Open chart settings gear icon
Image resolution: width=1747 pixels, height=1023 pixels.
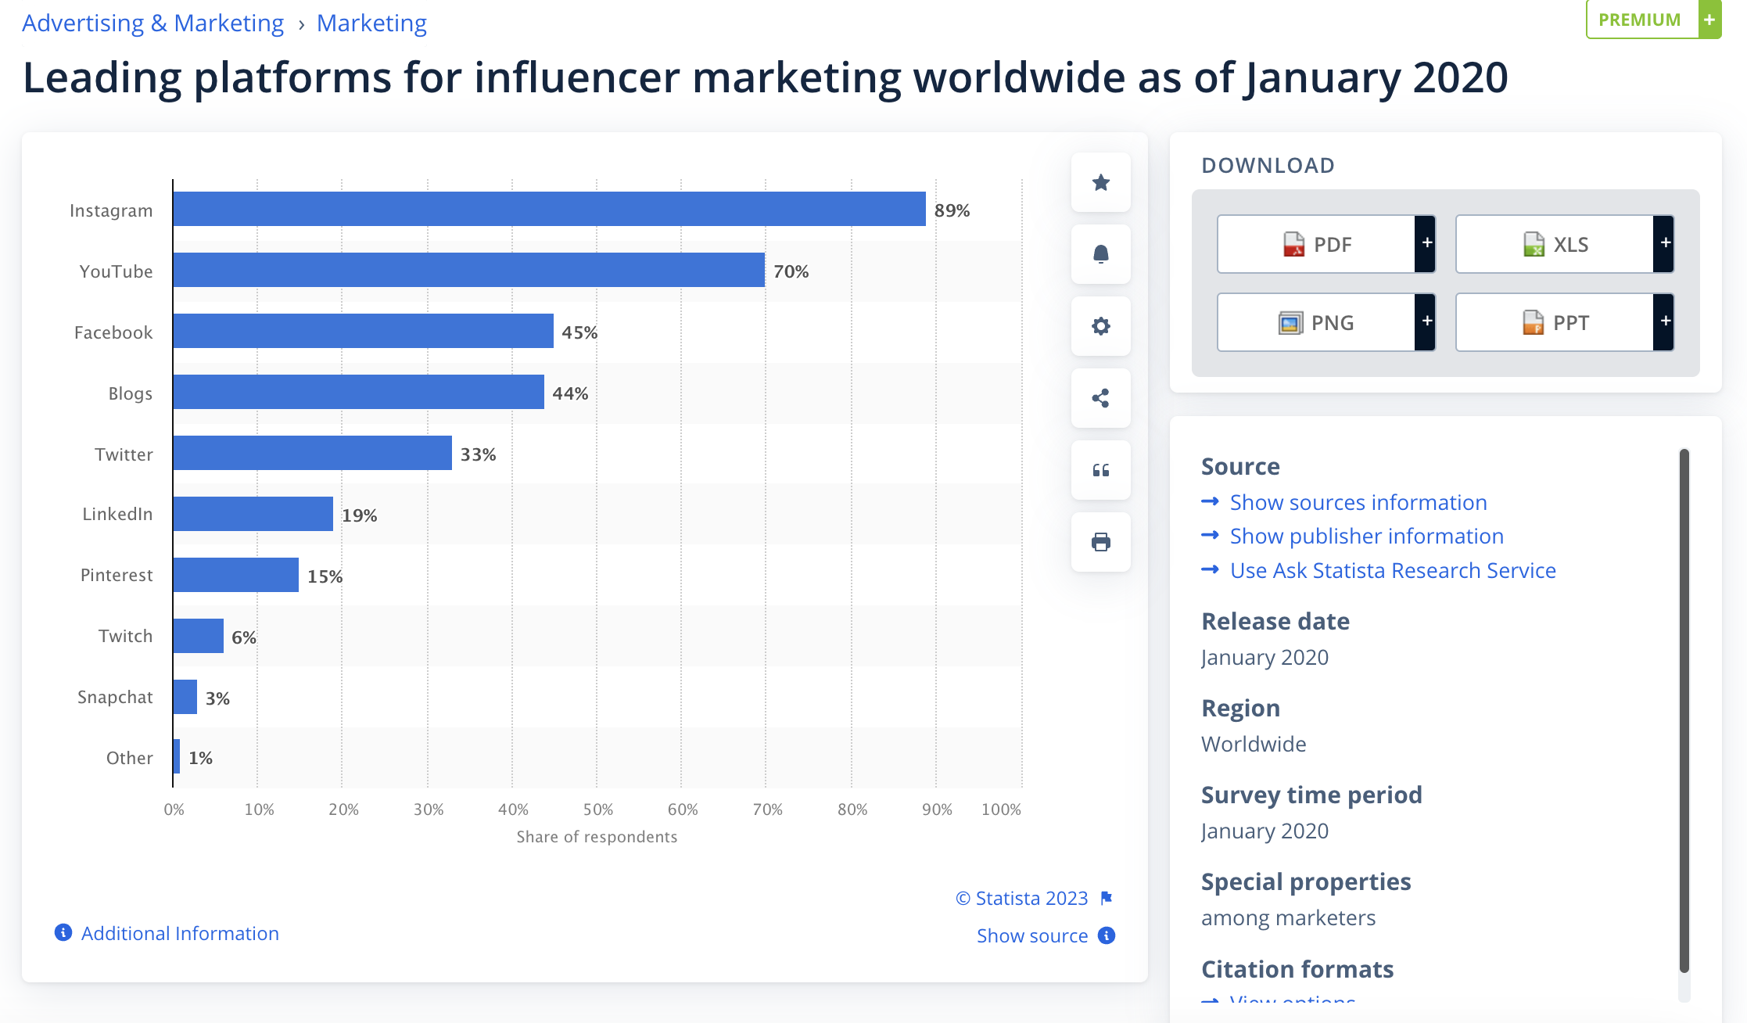pos(1100,326)
